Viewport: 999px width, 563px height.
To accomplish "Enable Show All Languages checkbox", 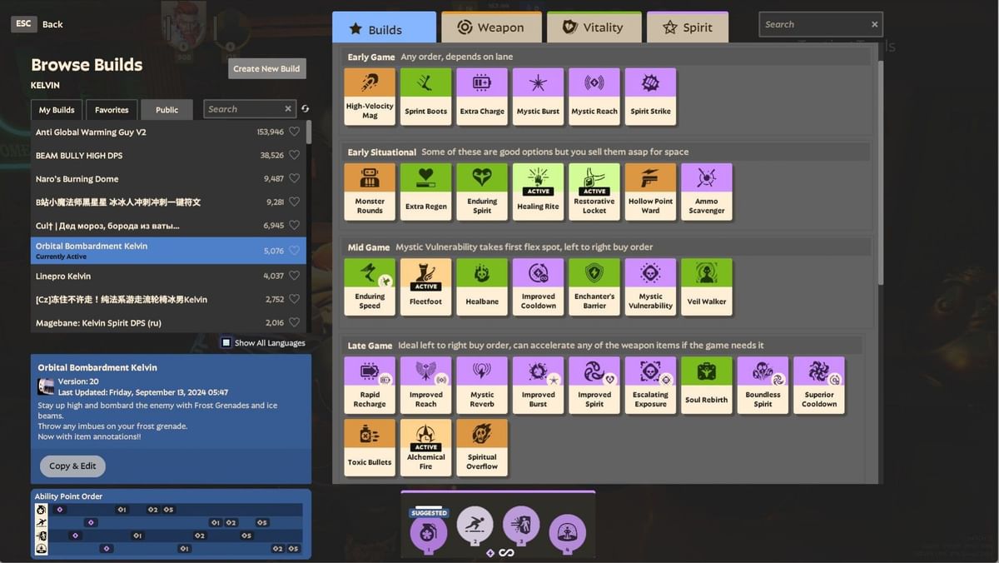I will pos(226,343).
